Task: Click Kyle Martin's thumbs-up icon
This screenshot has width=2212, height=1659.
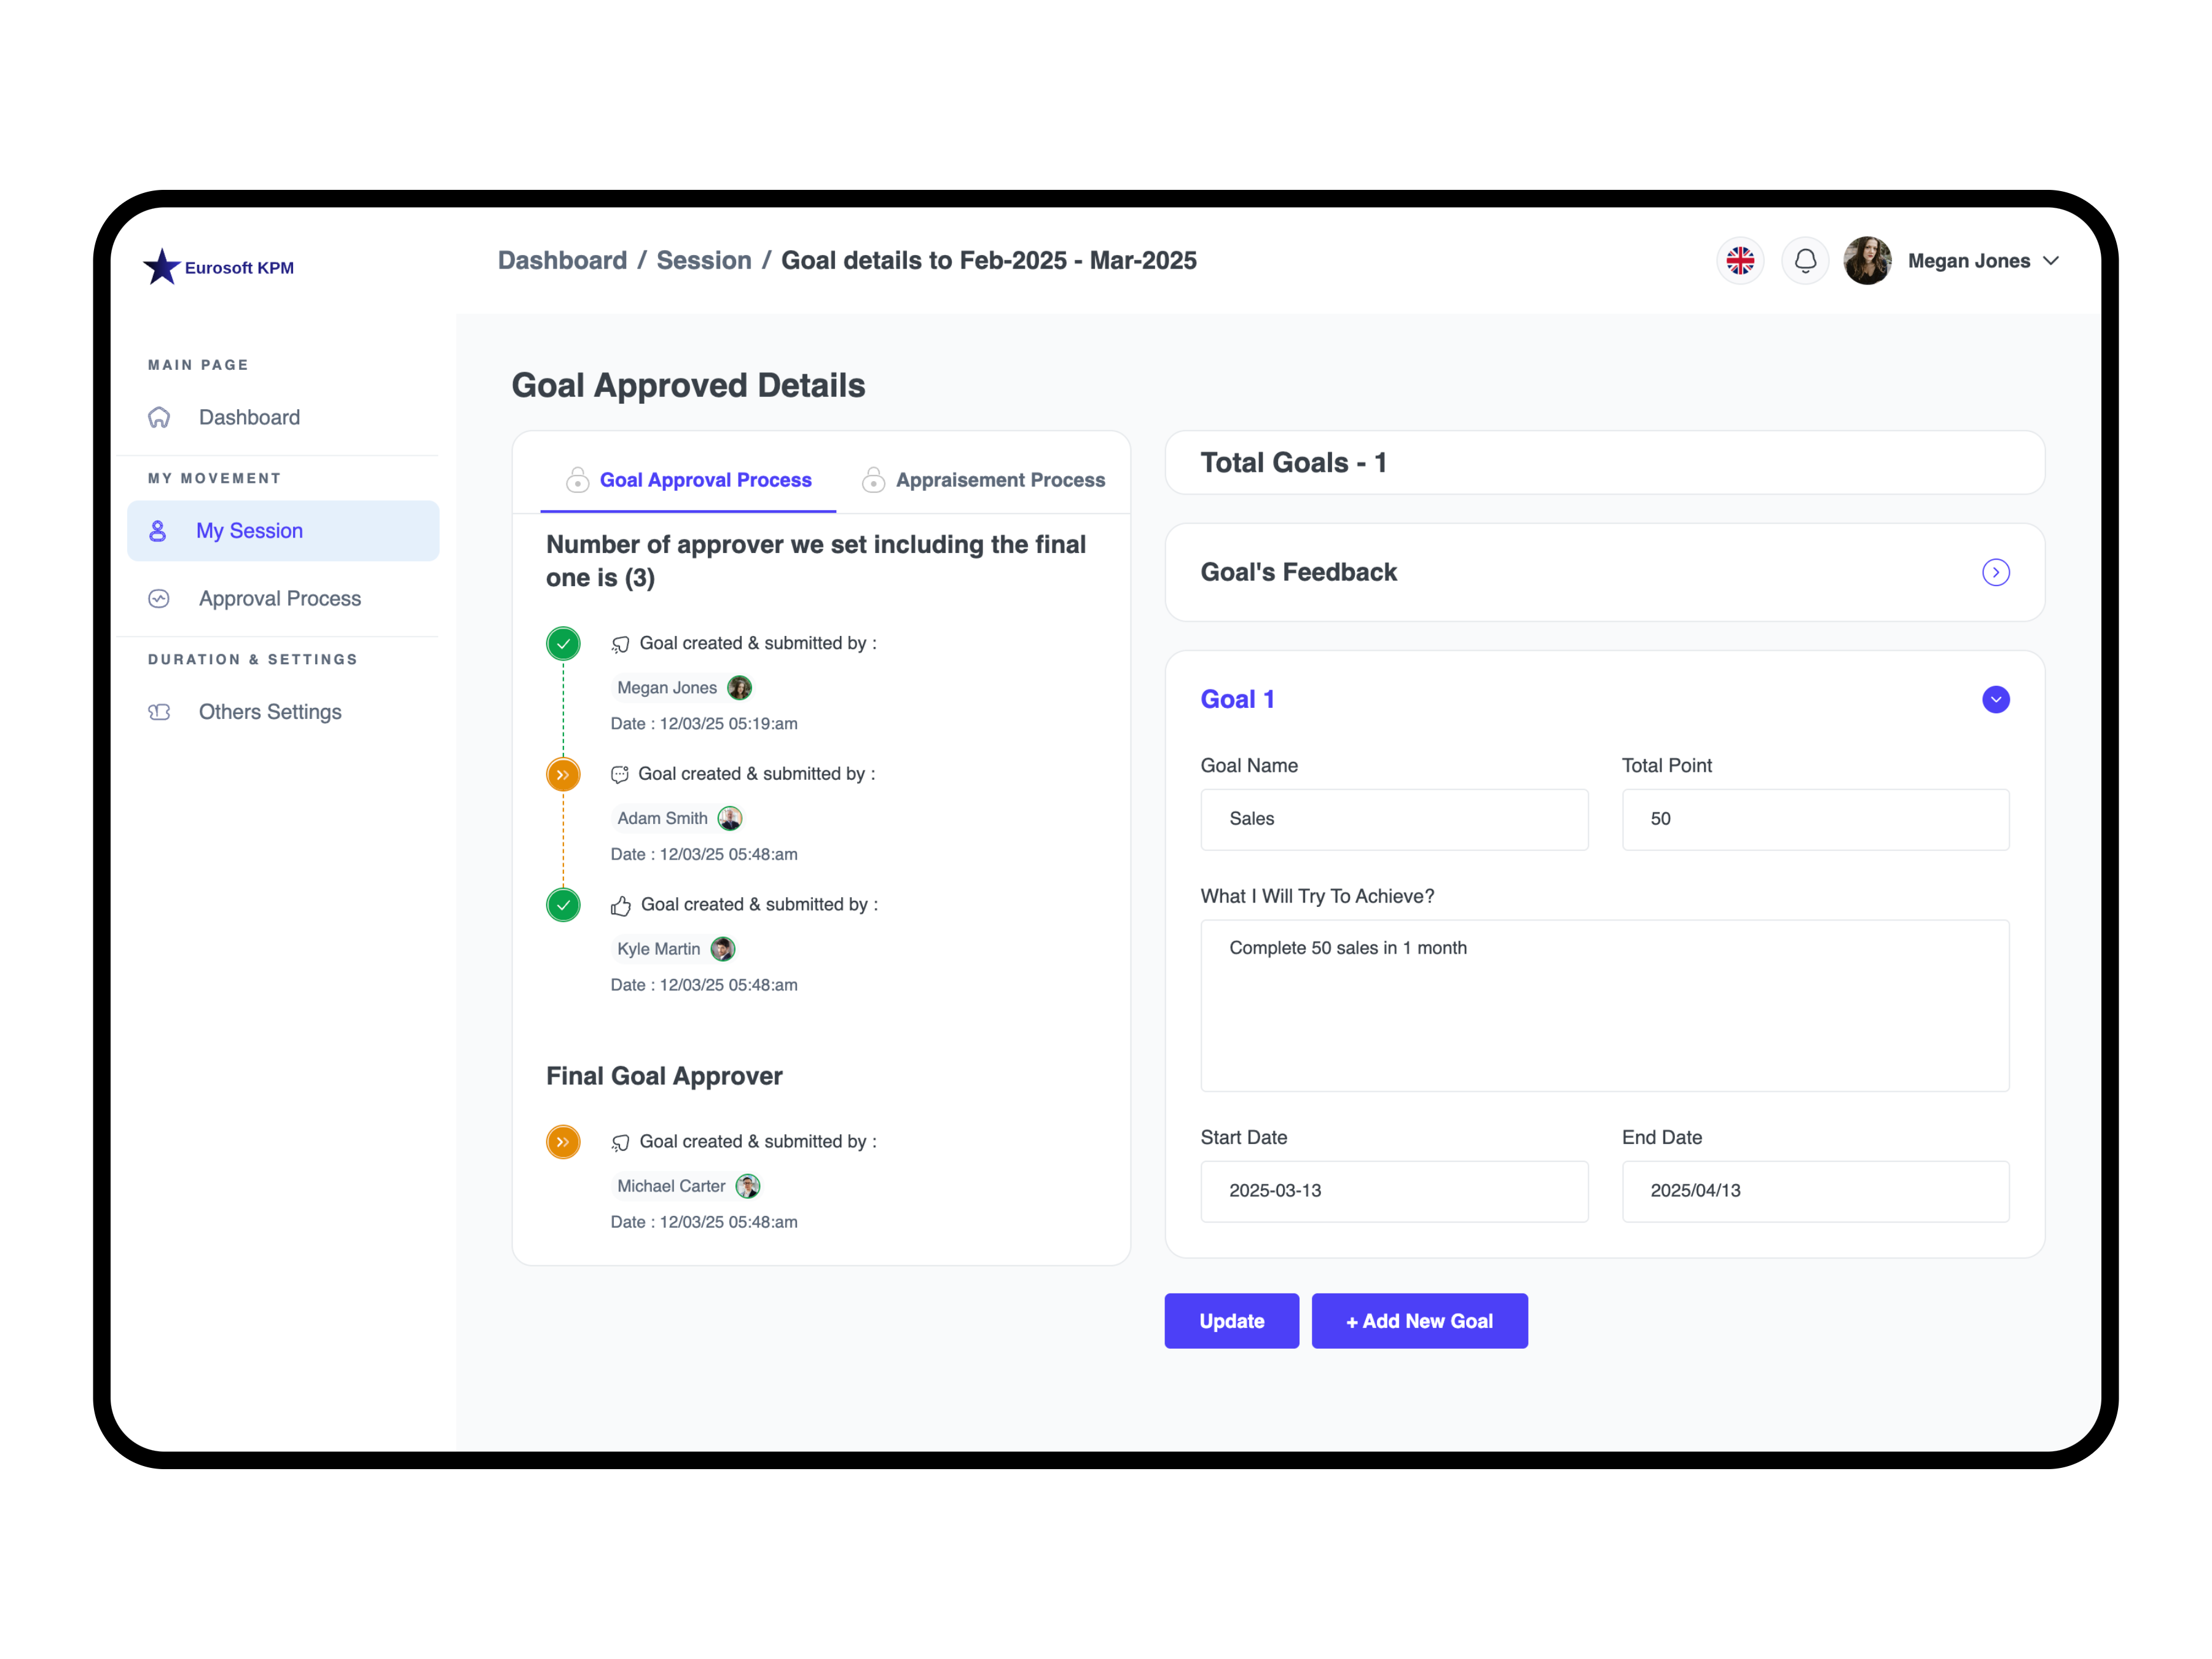Action: coord(621,905)
